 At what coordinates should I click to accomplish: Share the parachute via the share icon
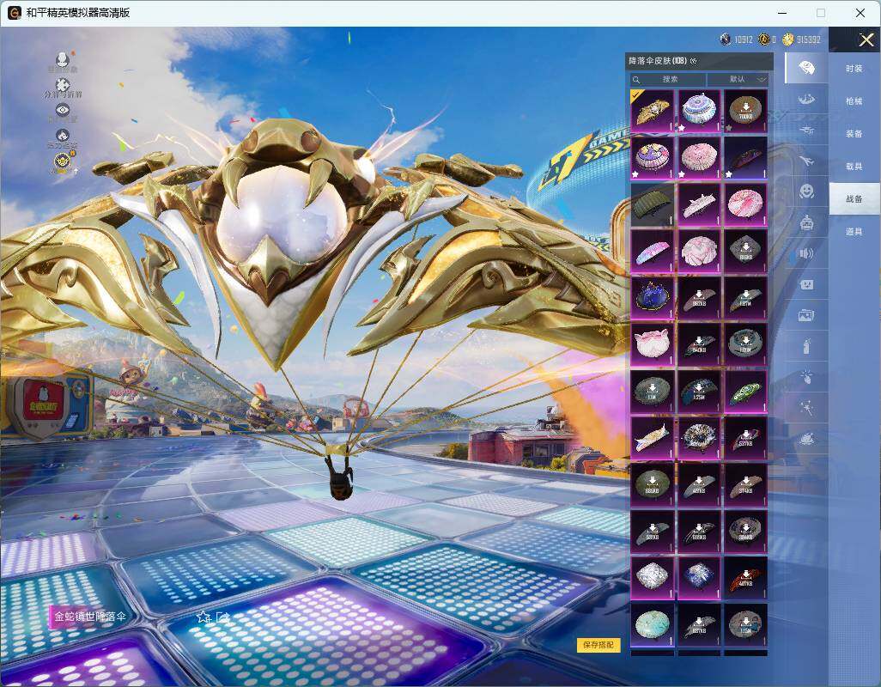pos(222,617)
